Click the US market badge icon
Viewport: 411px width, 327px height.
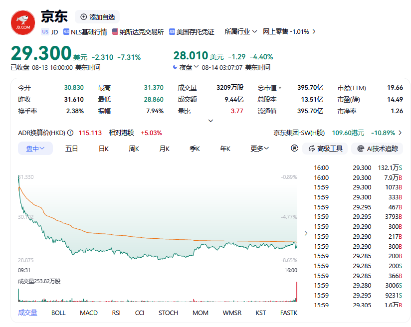[x=45, y=32]
